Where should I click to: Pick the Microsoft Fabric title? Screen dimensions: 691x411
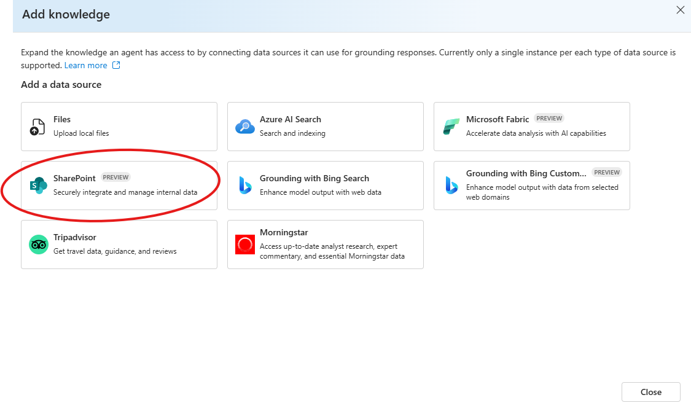click(x=498, y=120)
